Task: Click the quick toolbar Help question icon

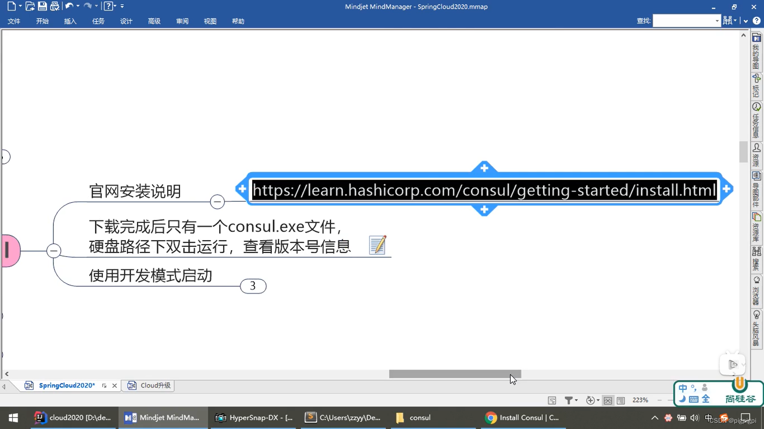Action: click(108, 6)
